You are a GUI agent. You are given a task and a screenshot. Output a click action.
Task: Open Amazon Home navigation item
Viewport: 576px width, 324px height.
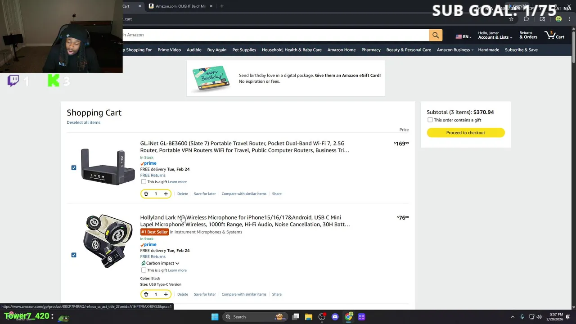[342, 50]
